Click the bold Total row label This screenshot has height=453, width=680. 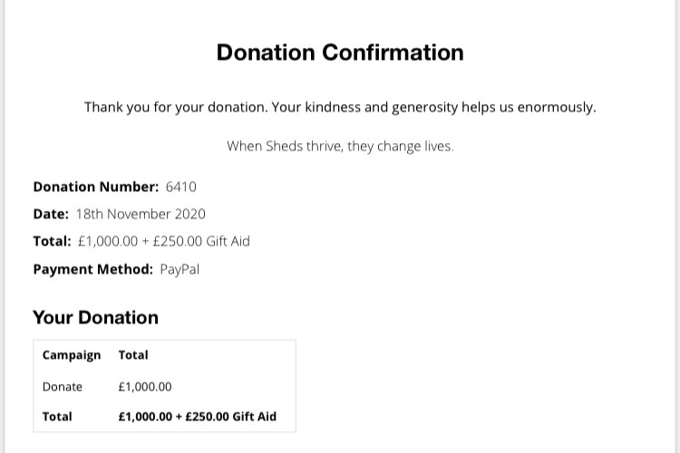tap(57, 417)
